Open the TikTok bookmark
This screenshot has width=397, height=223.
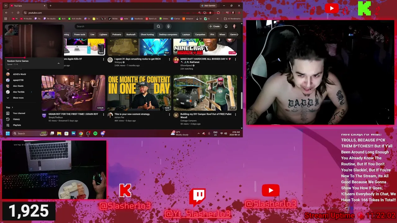(113, 19)
